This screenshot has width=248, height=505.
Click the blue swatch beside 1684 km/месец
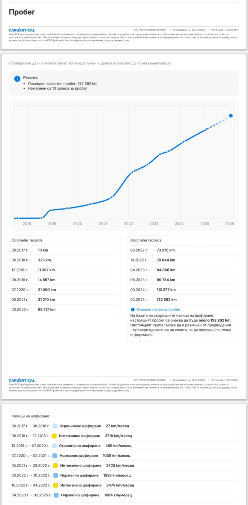[56, 495]
